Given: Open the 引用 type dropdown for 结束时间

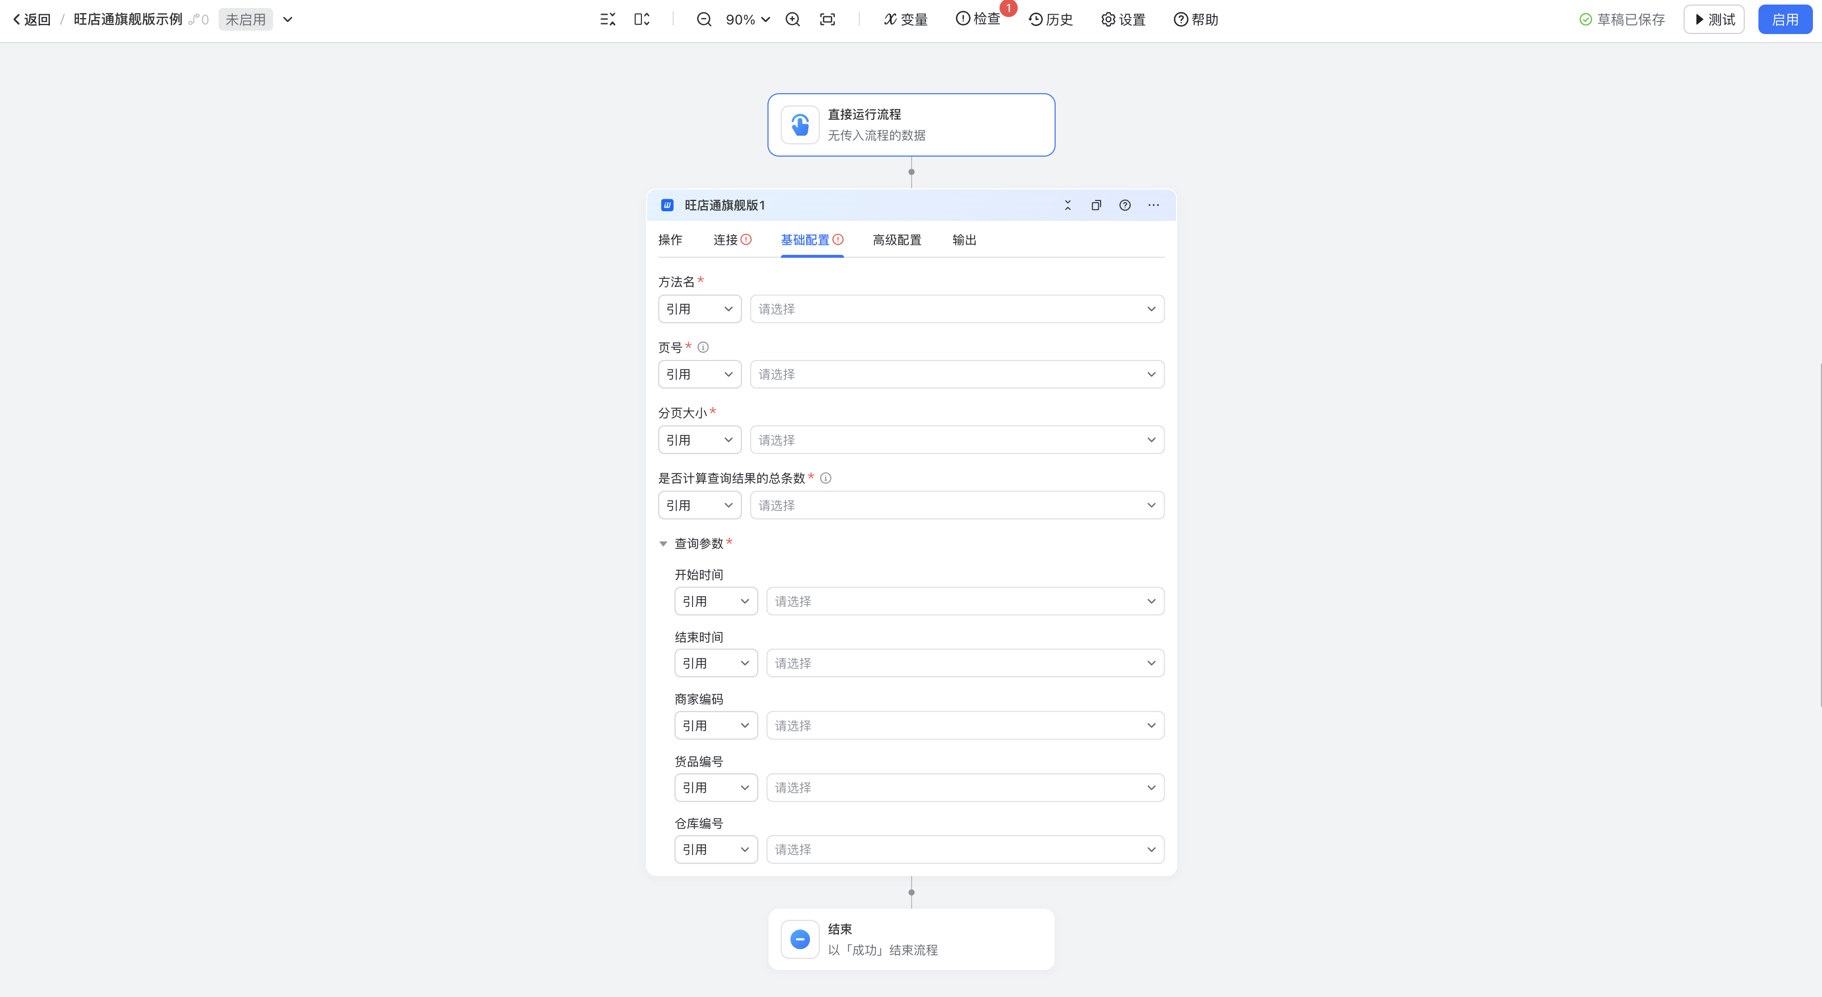Looking at the screenshot, I should pyautogui.click(x=716, y=663).
